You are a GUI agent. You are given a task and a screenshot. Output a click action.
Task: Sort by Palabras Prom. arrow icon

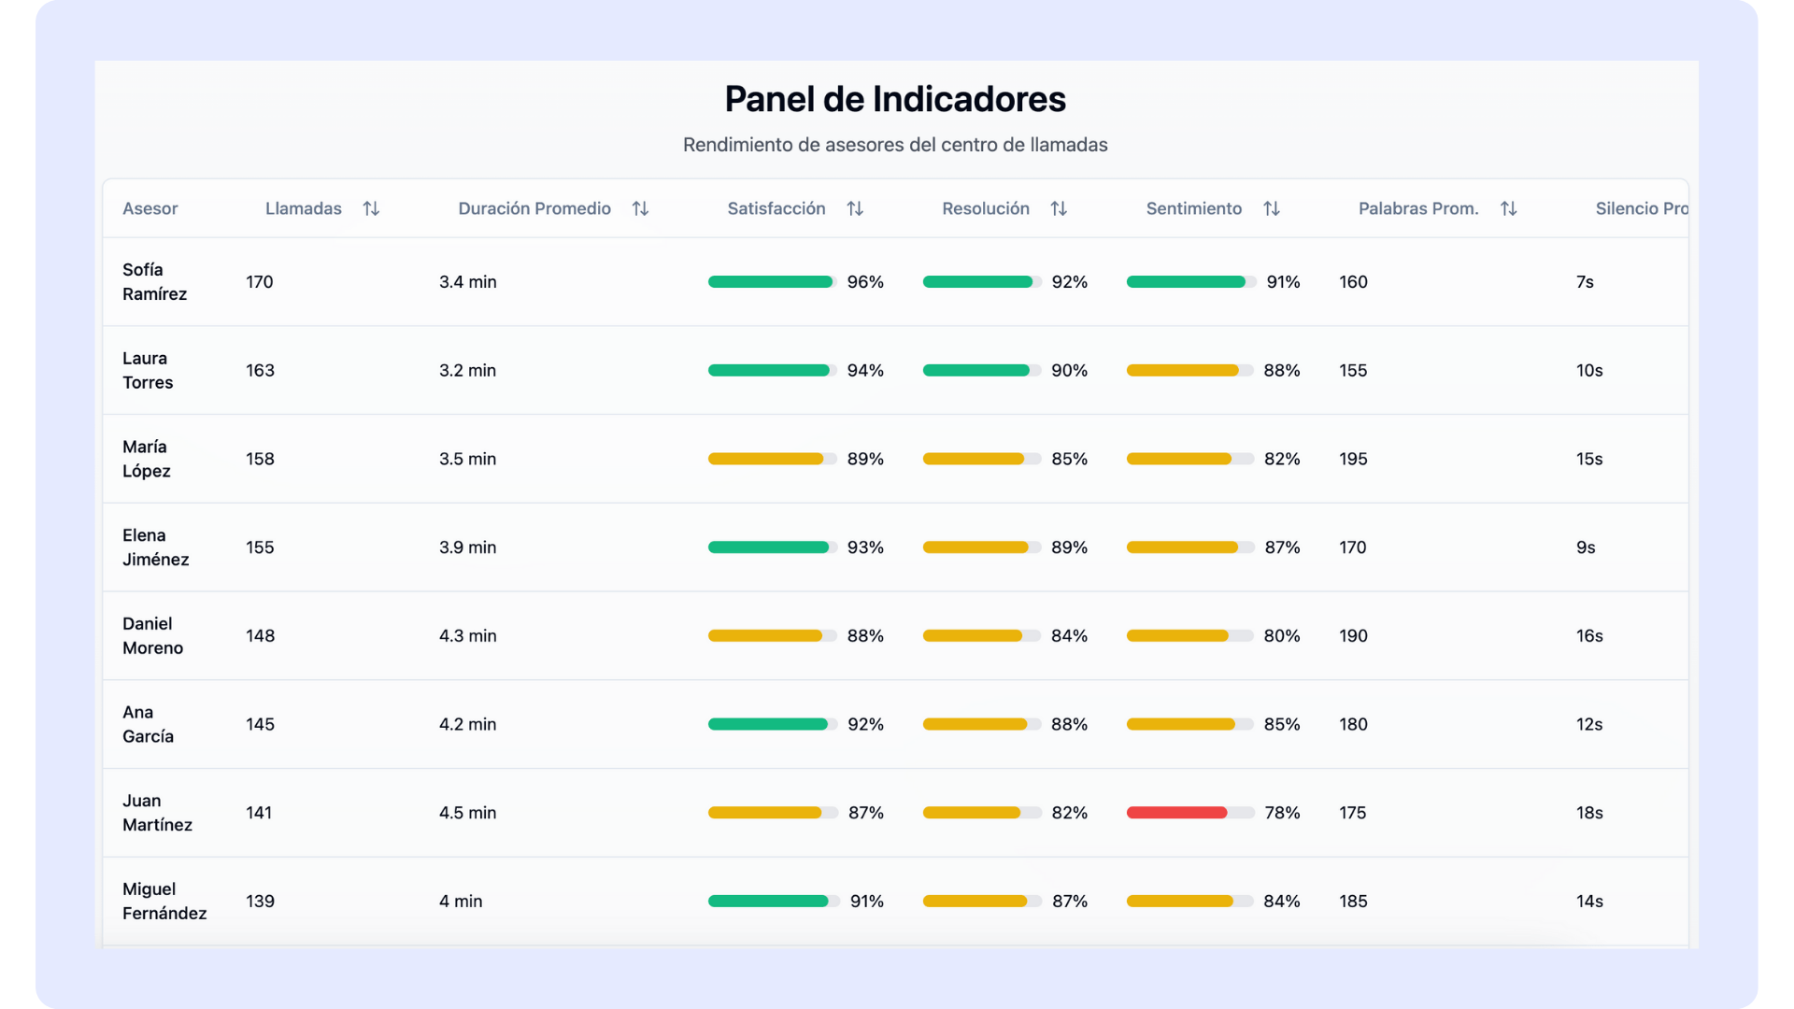click(x=1508, y=208)
